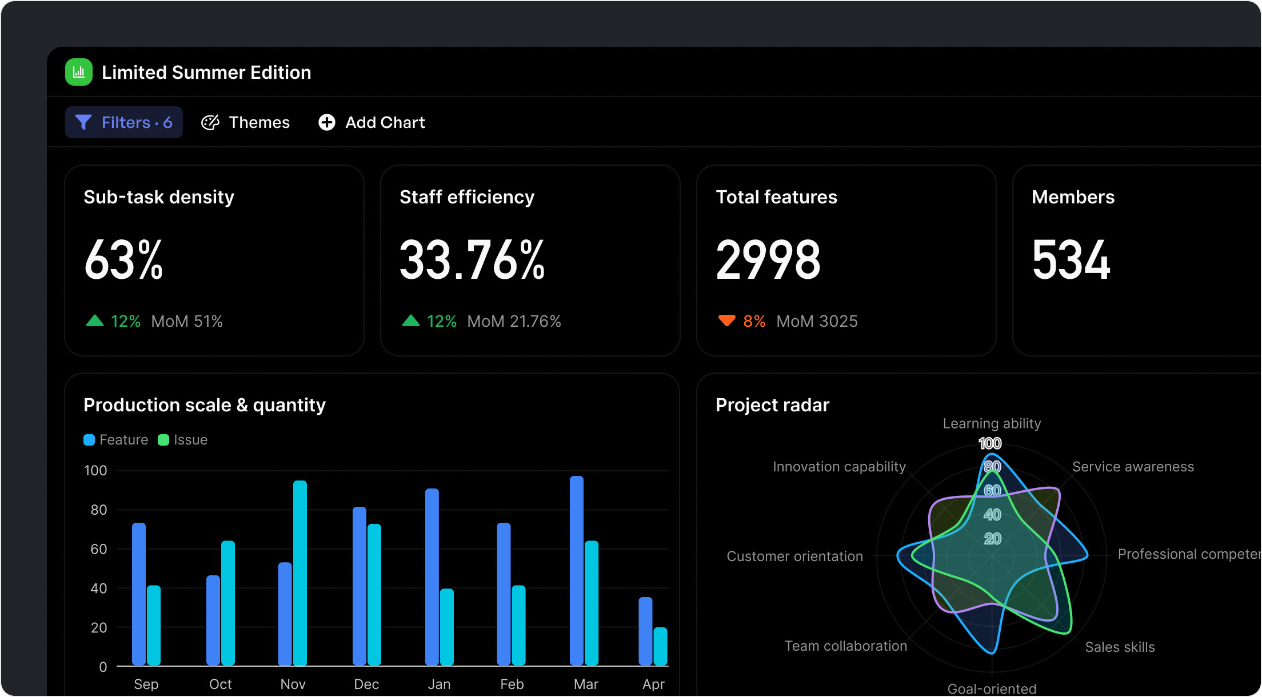Click the Sales skills radar axis label
Screen dimensions: 1262x697
(1120, 647)
